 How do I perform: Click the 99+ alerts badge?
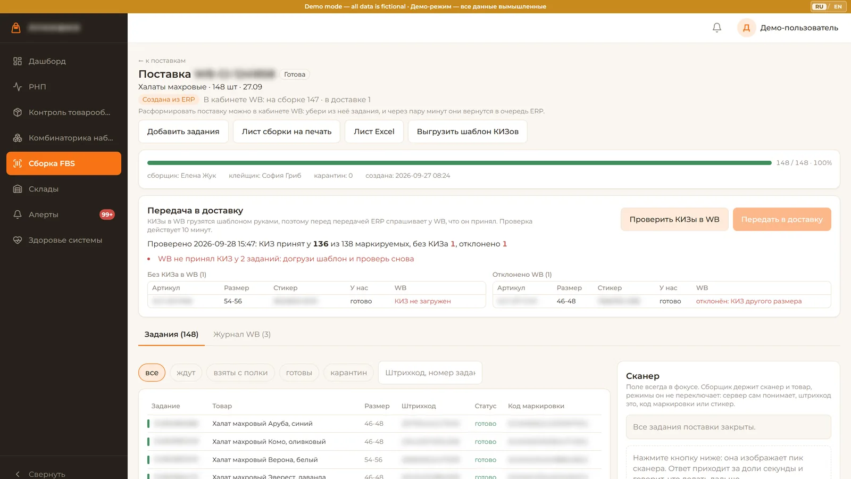click(x=107, y=214)
